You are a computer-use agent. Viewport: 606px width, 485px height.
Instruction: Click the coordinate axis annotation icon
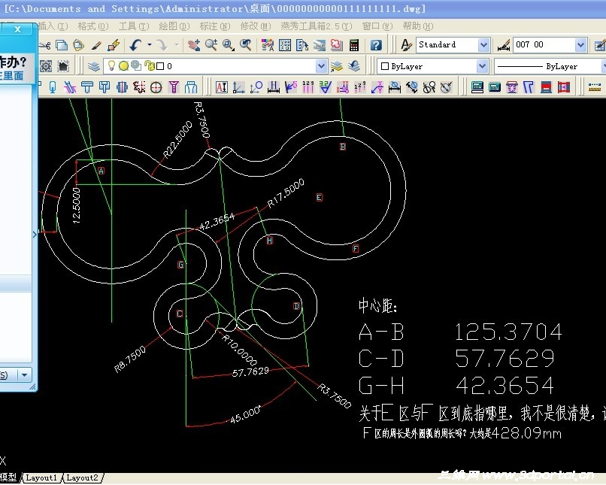[239, 87]
